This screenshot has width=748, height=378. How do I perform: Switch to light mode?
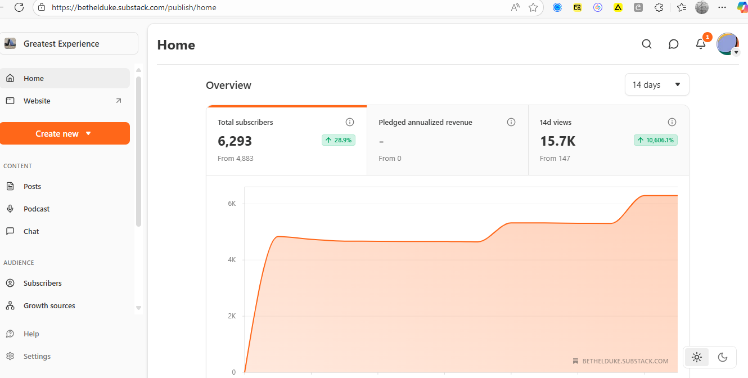click(x=696, y=357)
